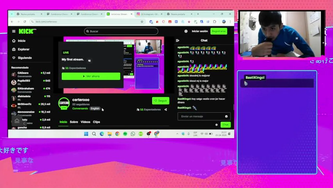
Task: Click the ESP LAA keyboard layout indicator
Action: pos(195,134)
